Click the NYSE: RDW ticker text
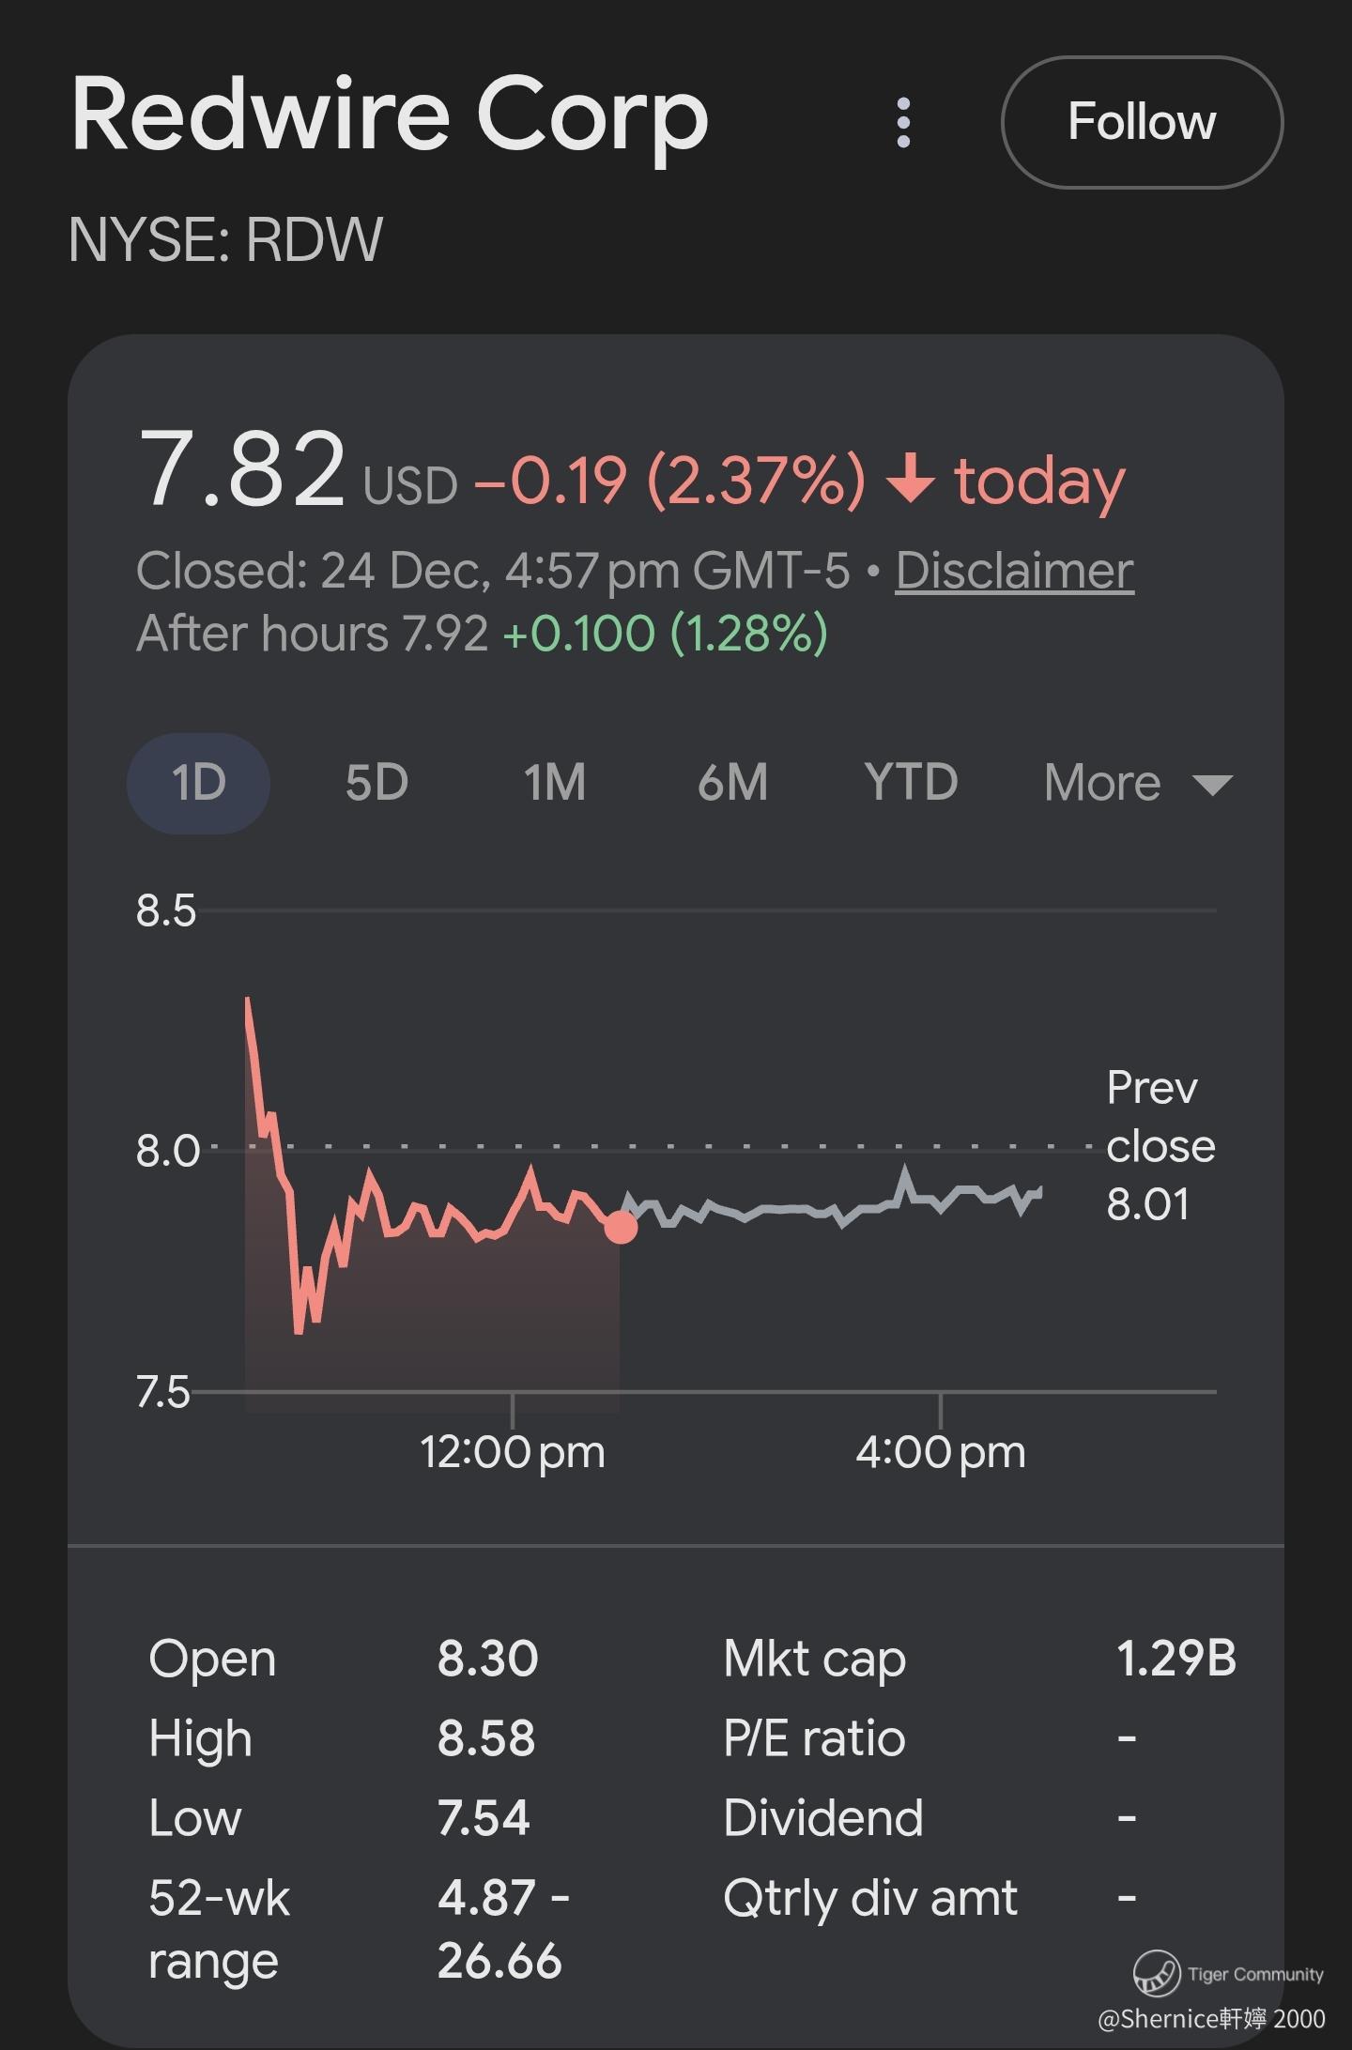This screenshot has width=1352, height=2050. click(x=225, y=239)
